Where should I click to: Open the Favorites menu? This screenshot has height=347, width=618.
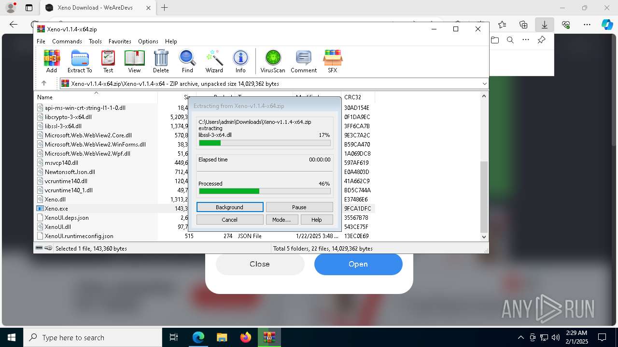[120, 41]
